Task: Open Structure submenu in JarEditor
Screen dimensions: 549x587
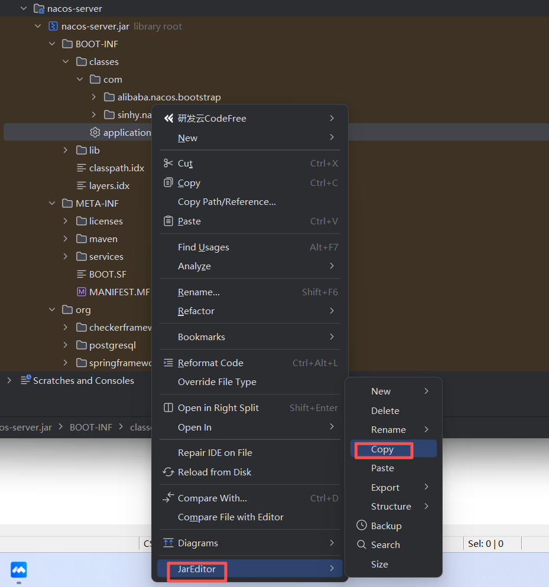Action: (394, 506)
